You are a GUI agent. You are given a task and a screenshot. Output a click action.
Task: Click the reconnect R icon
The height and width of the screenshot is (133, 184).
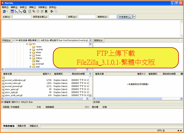[46, 12]
